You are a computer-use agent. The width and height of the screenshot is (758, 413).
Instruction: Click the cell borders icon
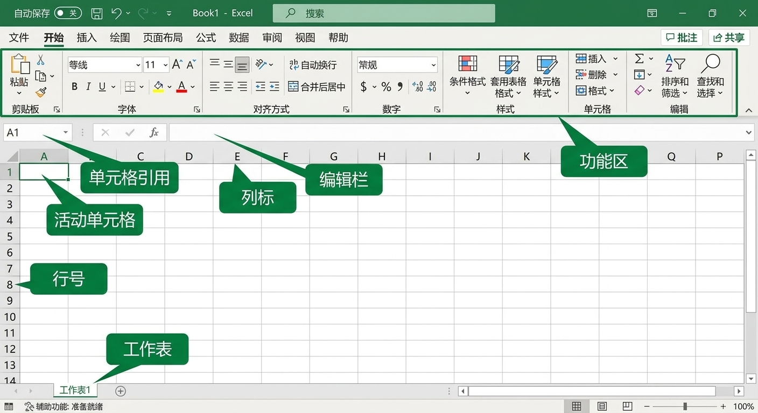pos(130,87)
